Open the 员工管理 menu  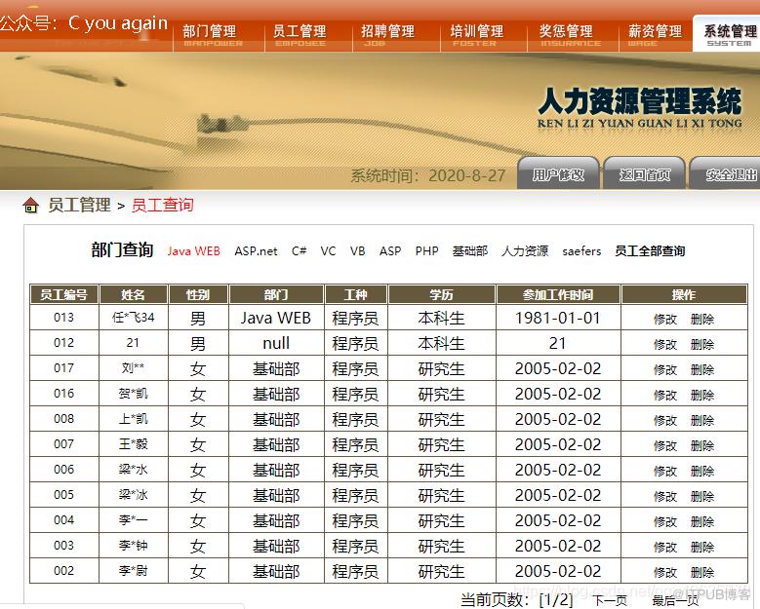tap(300, 35)
